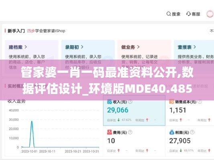This screenshot has width=214, height=160.
Task: Show help tooltip next to 利润(元)
Action: [192, 132]
